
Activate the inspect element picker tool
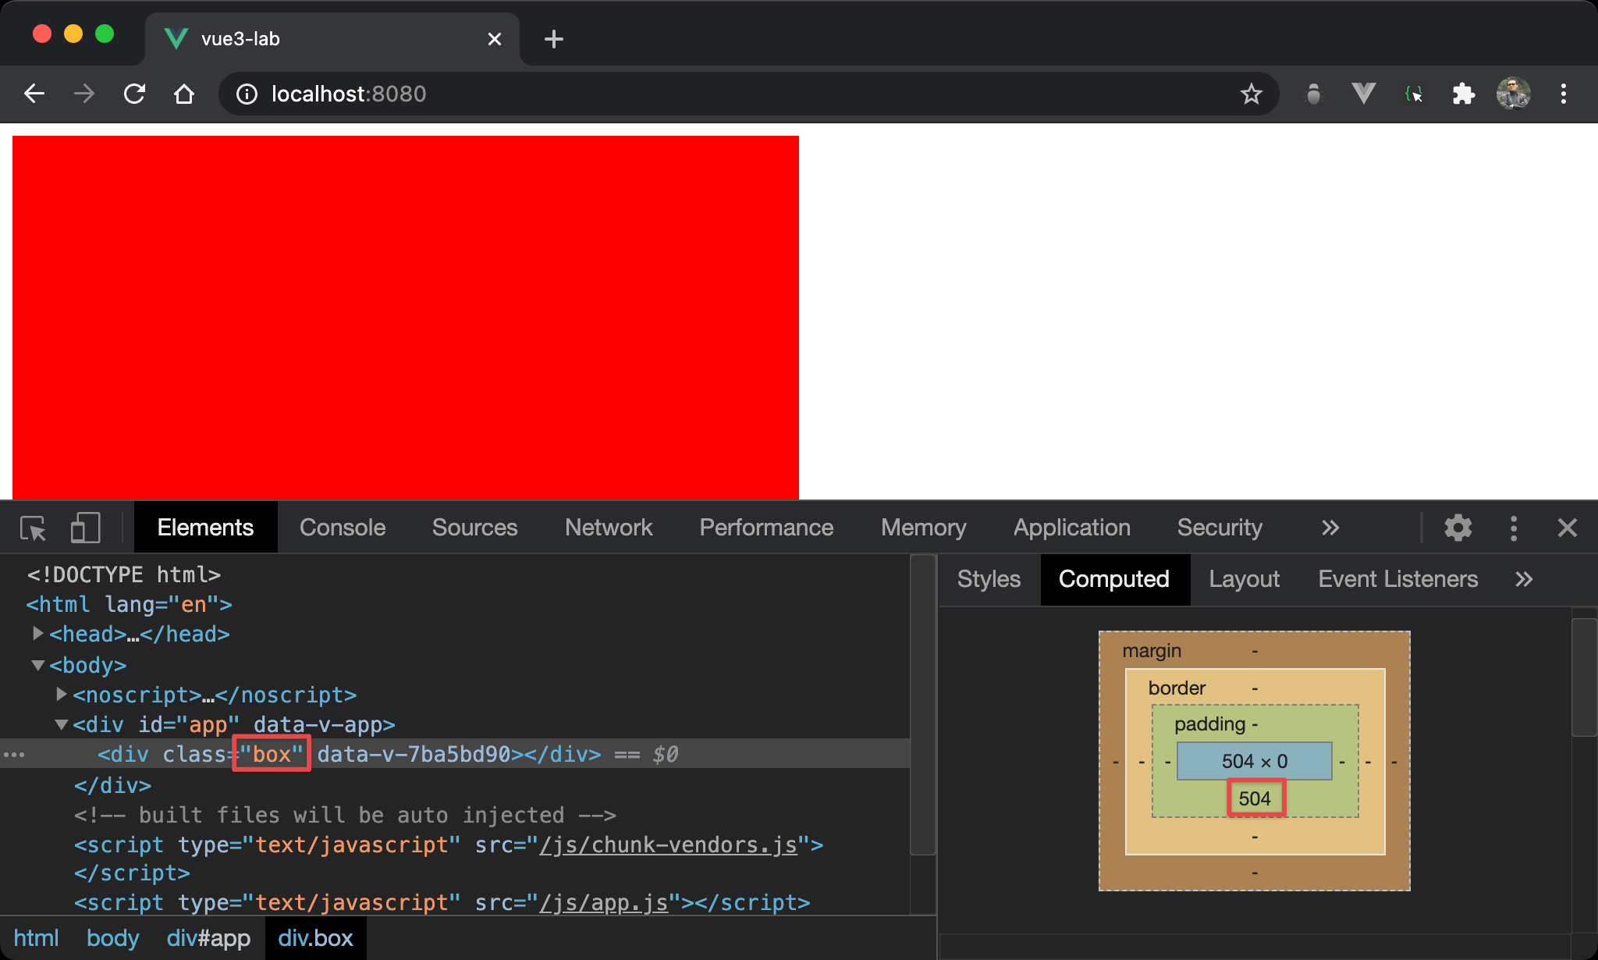[33, 528]
